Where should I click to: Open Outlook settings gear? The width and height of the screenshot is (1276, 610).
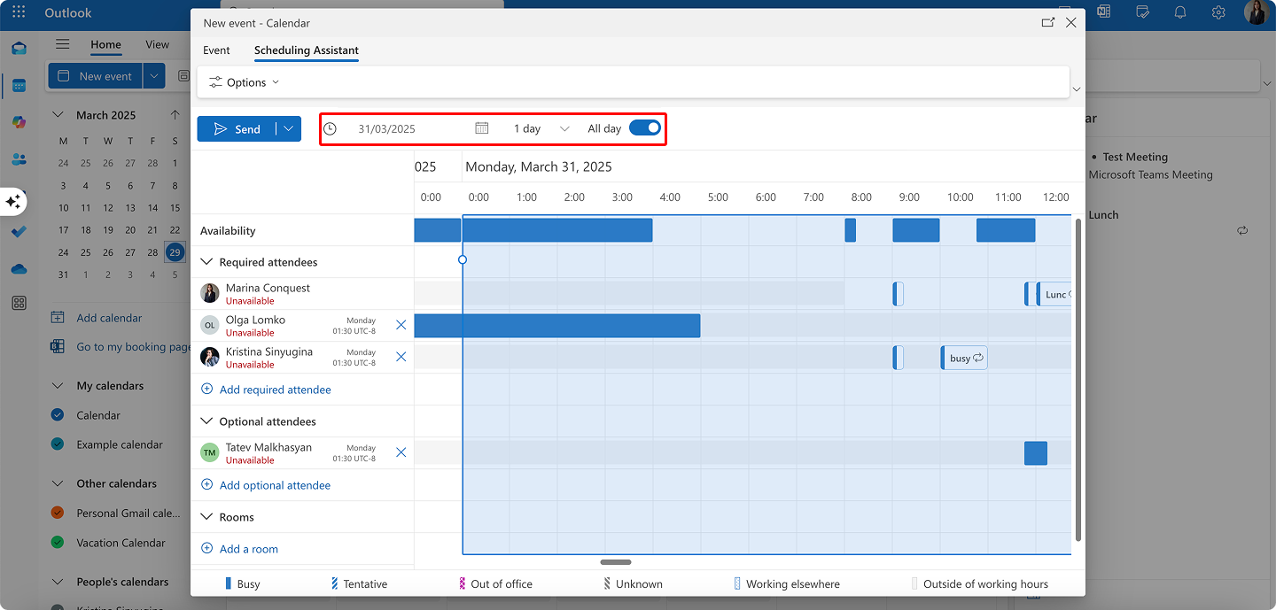tap(1218, 12)
